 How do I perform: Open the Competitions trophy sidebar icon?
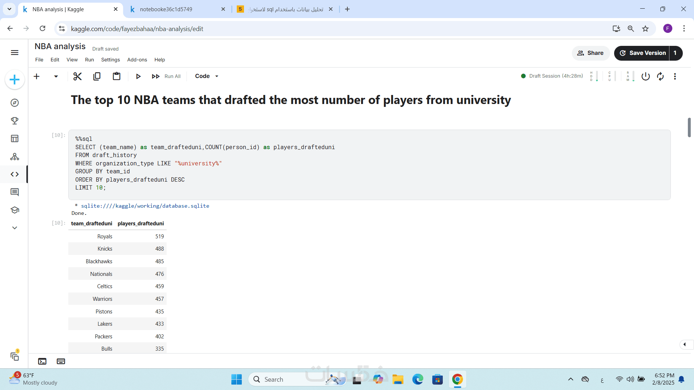[14, 121]
